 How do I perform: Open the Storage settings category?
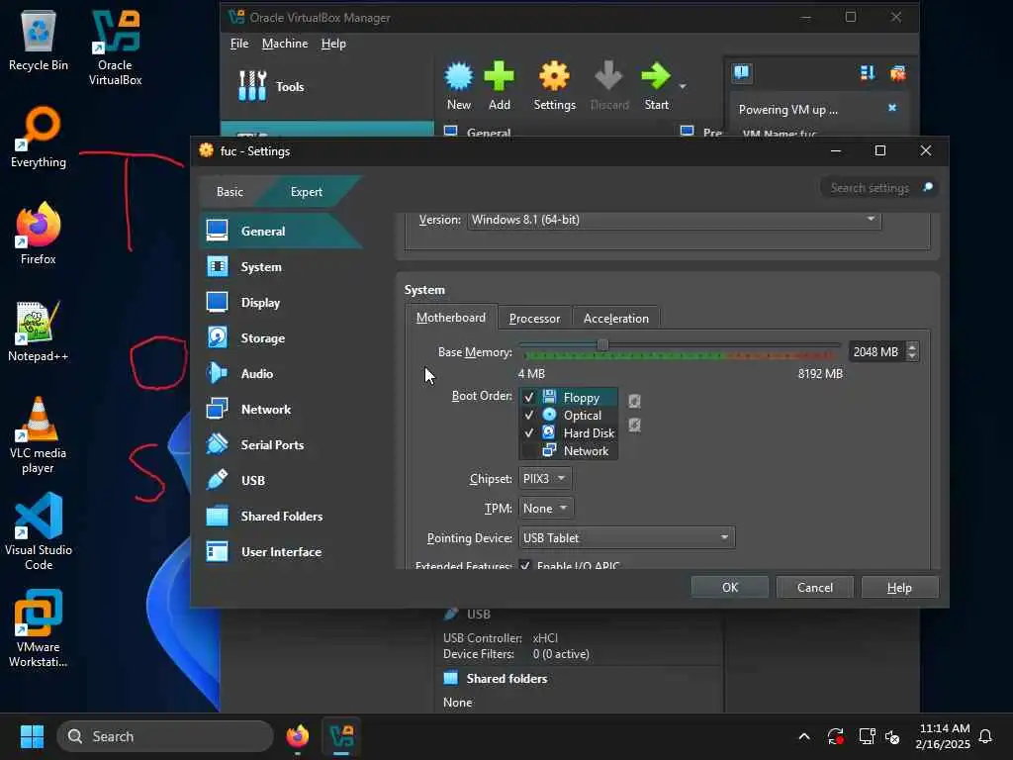pyautogui.click(x=279, y=337)
